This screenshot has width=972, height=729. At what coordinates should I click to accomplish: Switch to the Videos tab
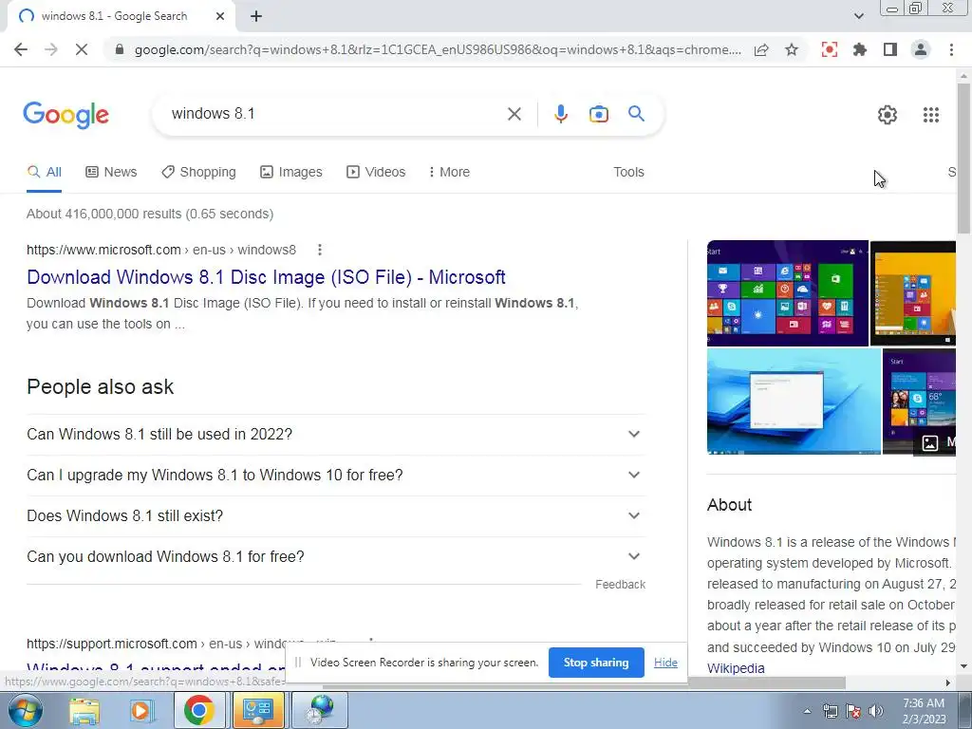[376, 173]
